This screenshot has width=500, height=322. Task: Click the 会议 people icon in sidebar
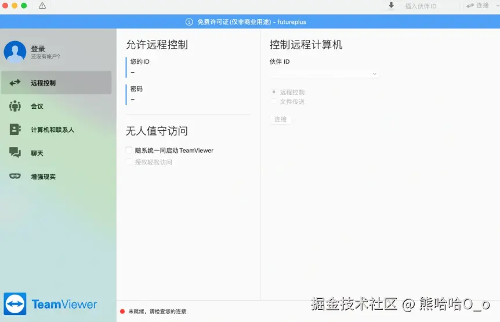coord(15,106)
